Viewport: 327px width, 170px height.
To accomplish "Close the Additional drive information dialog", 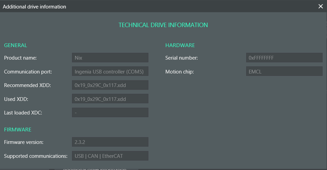I will [321, 6].
